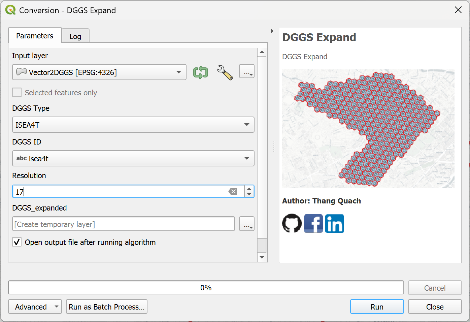Click the Run button
470x322 pixels.
(377, 307)
